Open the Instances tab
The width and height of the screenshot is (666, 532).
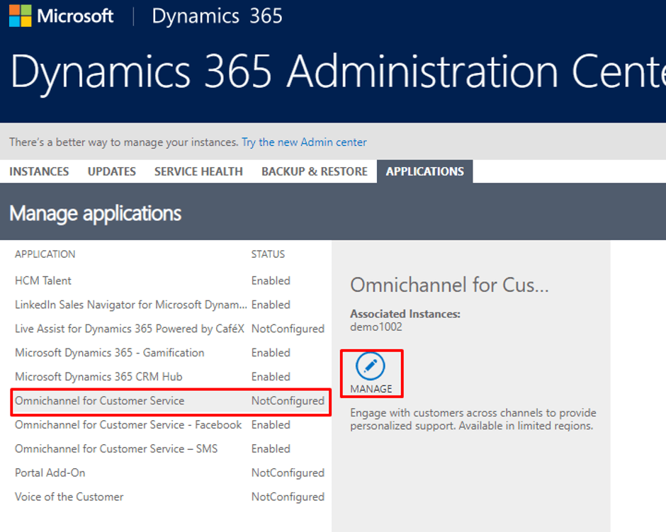(x=39, y=171)
